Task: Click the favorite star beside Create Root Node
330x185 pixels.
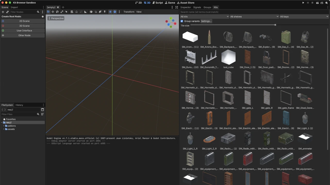Action: pyautogui.click(x=43, y=16)
